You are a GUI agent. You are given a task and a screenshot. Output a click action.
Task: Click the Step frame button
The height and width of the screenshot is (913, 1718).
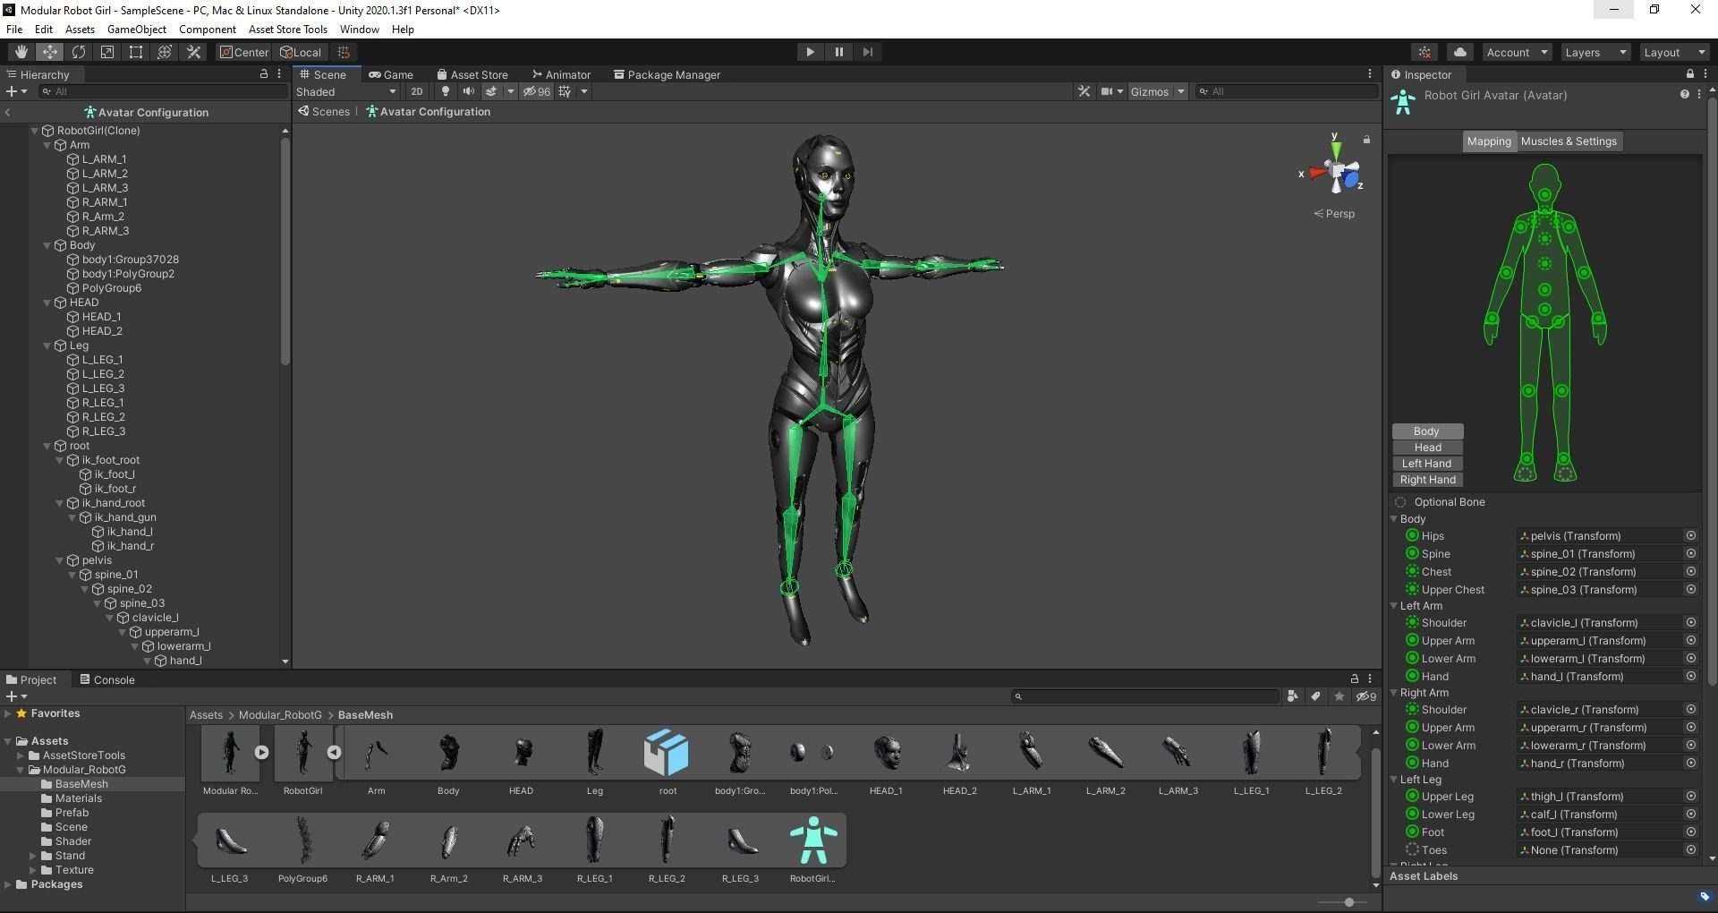click(x=867, y=52)
